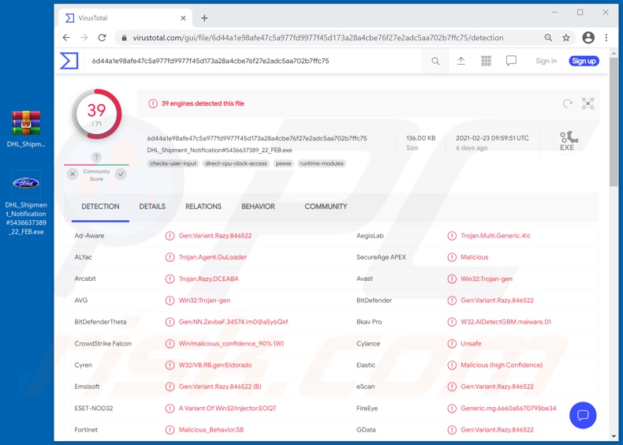Viewport: 623px width, 445px height.
Task: Click the community score question mark marker
Action: (96, 157)
